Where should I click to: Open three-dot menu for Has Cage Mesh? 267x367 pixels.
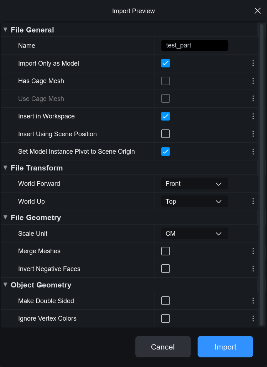(x=253, y=81)
